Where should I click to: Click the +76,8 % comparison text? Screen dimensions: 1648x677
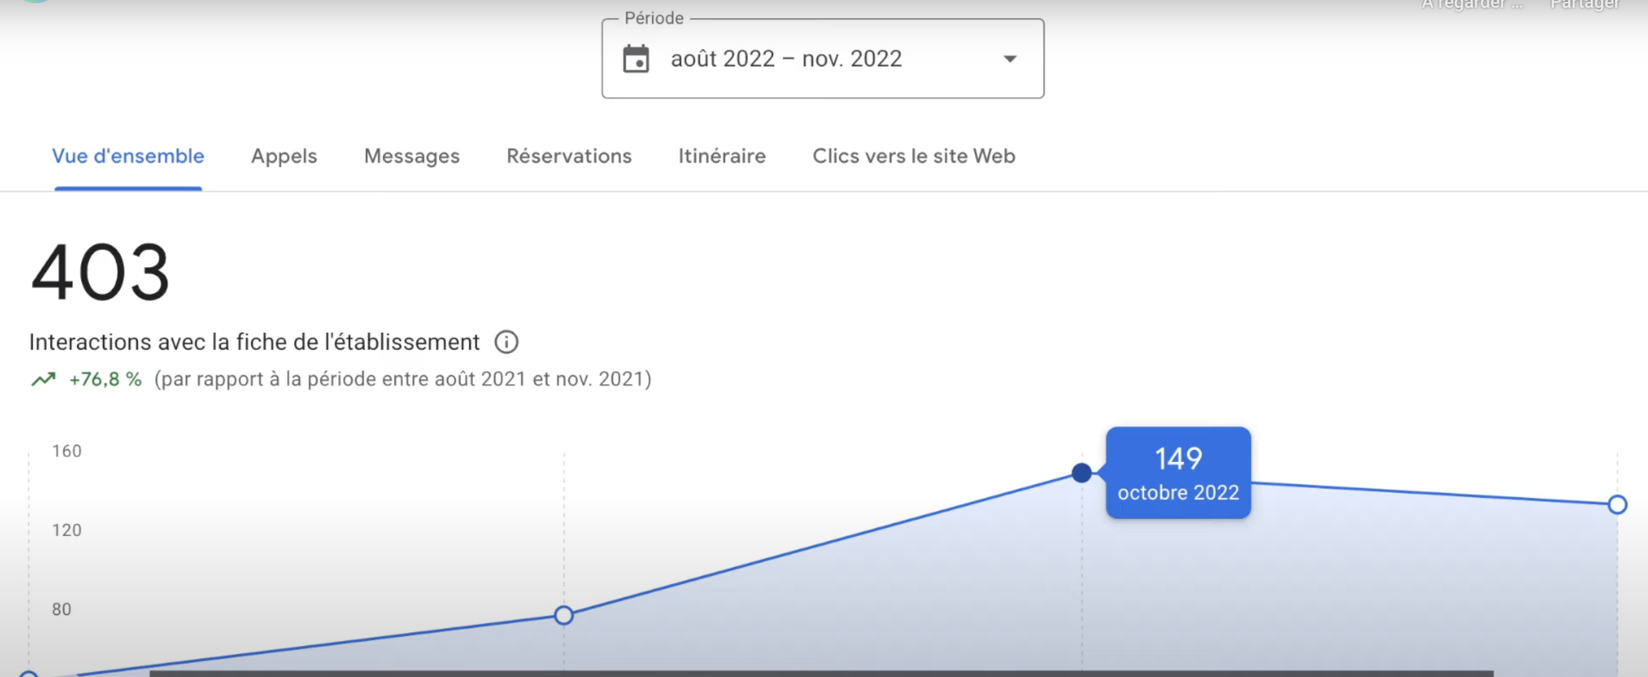105,379
